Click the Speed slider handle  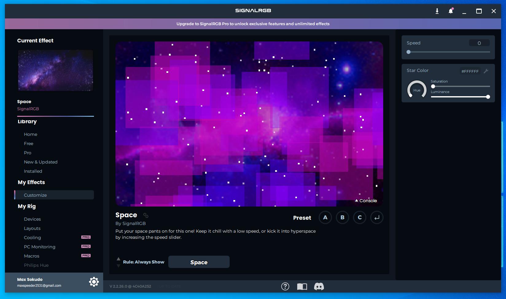pyautogui.click(x=408, y=52)
